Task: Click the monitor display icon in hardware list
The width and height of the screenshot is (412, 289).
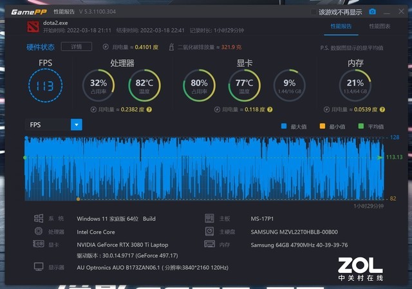Action: [x=39, y=266]
